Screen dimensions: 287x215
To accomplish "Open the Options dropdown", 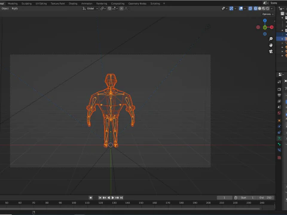I will [268, 14].
